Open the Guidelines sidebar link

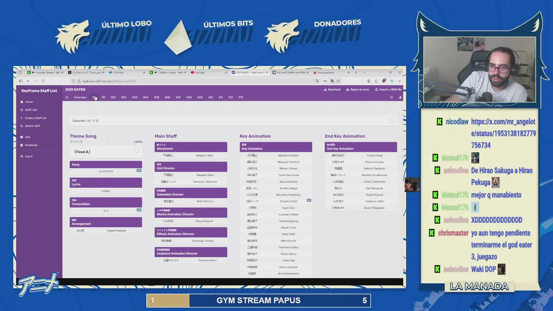[31, 145]
